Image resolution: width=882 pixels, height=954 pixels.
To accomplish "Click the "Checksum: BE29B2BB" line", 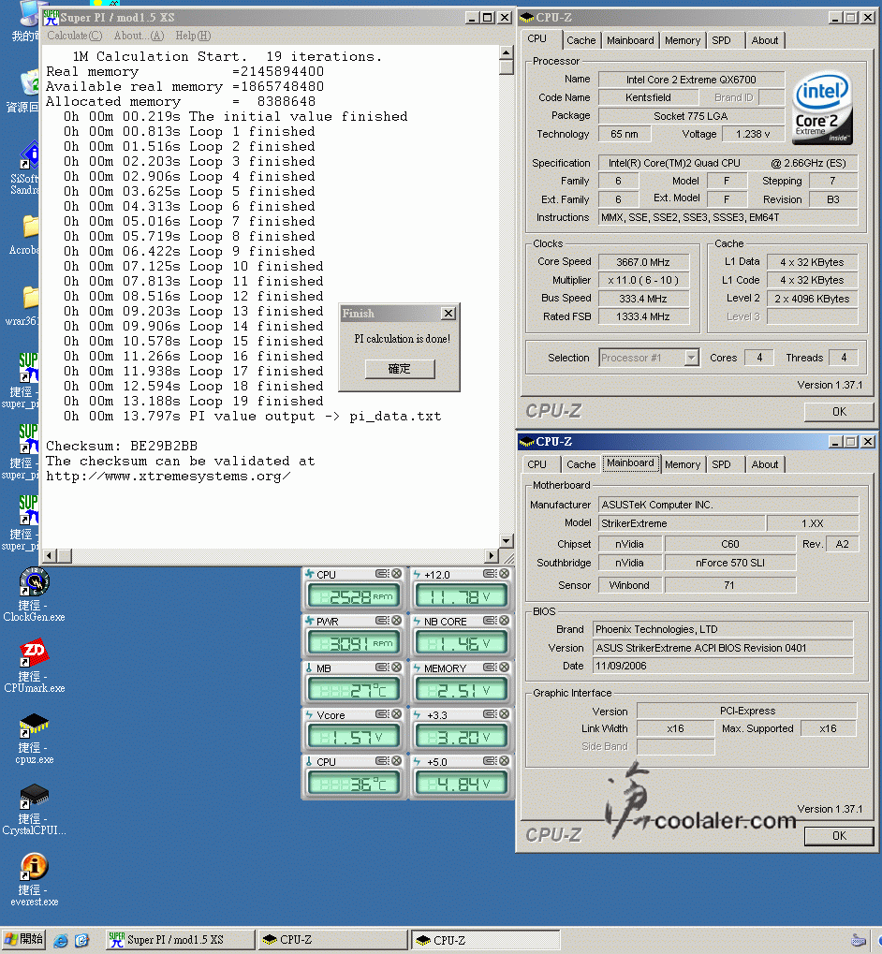I will [122, 446].
